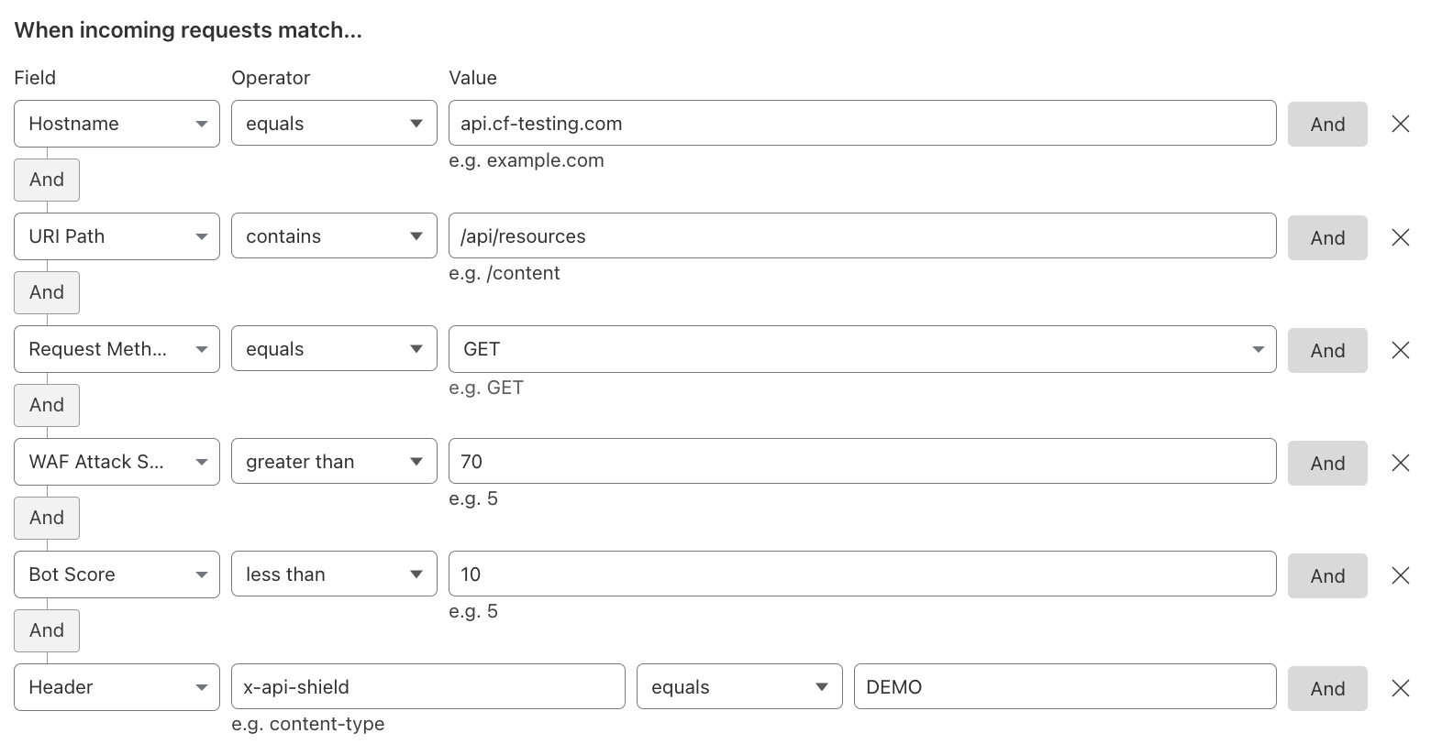The image size is (1431, 744).
Task: Click the api.cf-testing.com value field
Action: (862, 124)
